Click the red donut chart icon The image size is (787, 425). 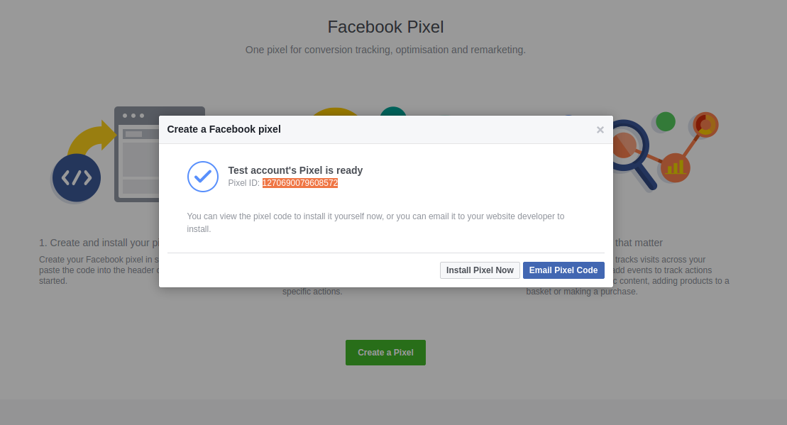[705, 125]
